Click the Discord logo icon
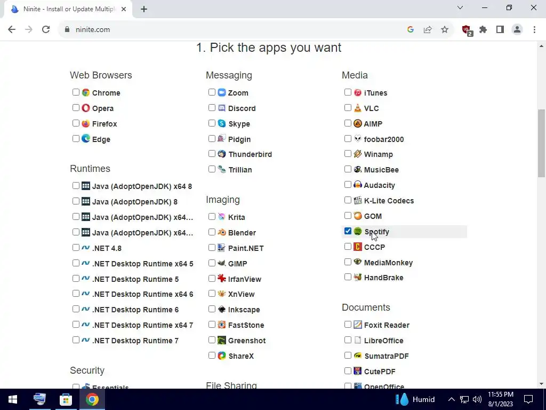 coord(222,108)
